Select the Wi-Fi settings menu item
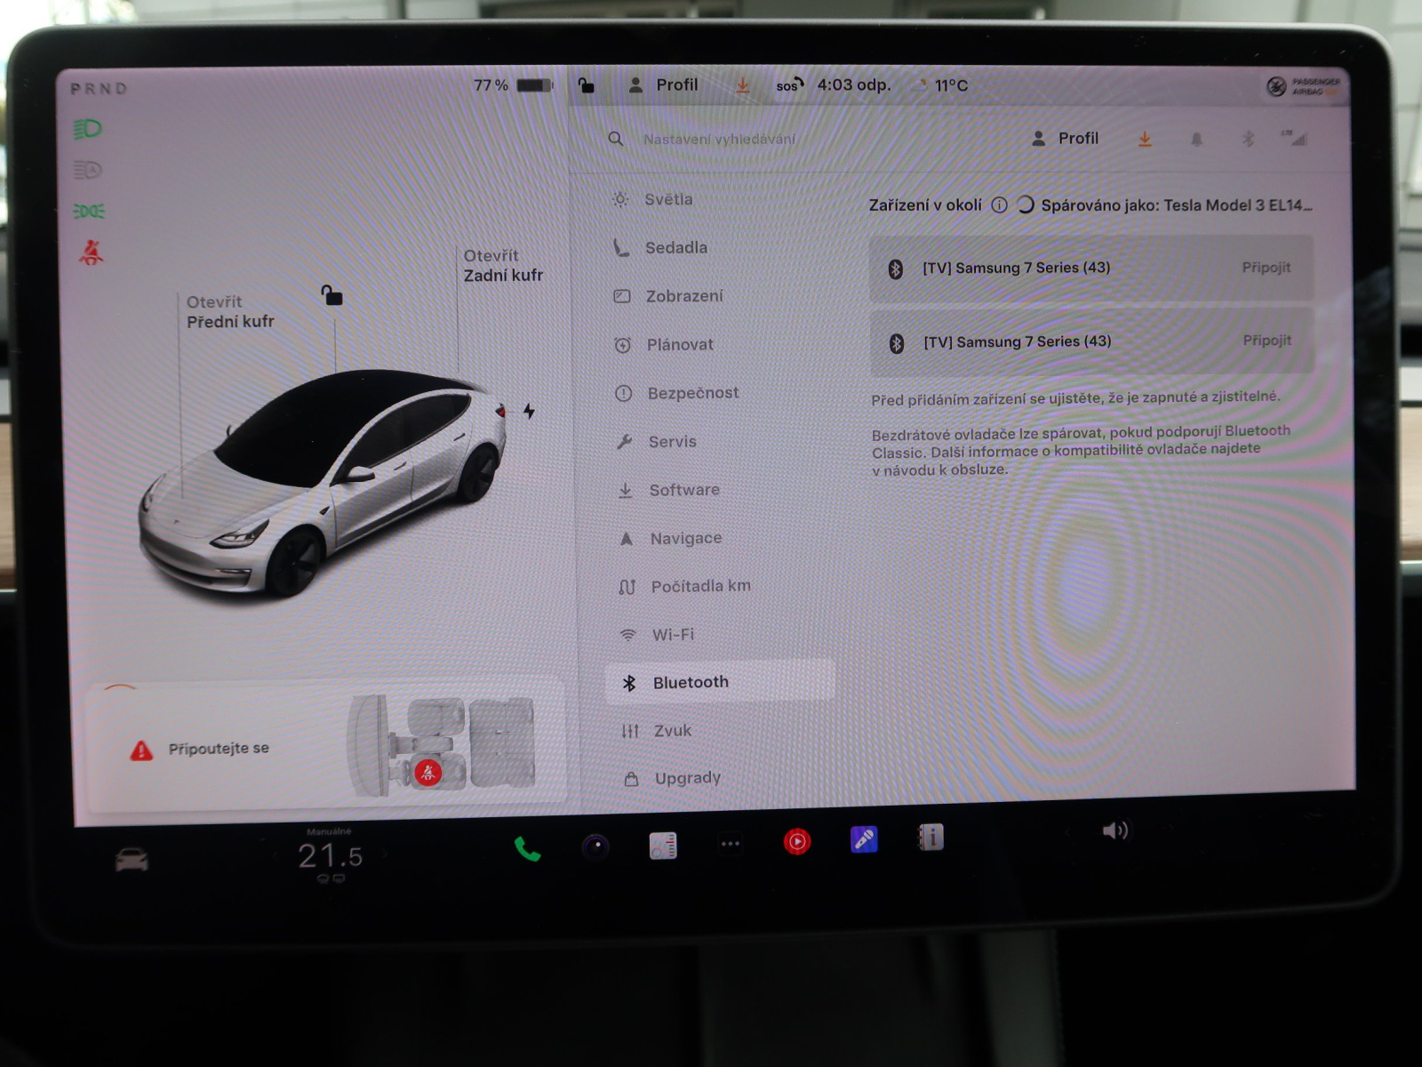The image size is (1422, 1067). (673, 635)
